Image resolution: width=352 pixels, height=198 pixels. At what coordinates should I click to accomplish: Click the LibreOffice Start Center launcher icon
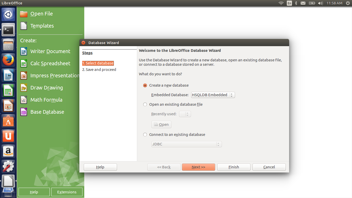point(8,181)
